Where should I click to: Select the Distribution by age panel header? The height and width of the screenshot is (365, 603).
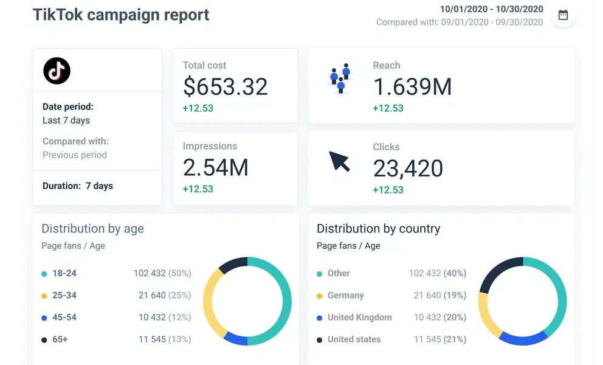point(92,229)
